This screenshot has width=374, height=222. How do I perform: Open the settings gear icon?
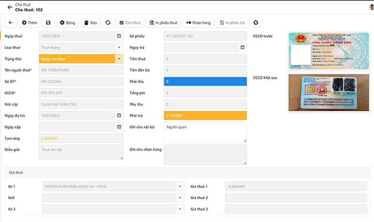256,22
